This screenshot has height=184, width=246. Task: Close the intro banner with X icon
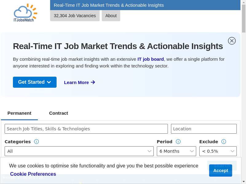pyautogui.click(x=232, y=41)
